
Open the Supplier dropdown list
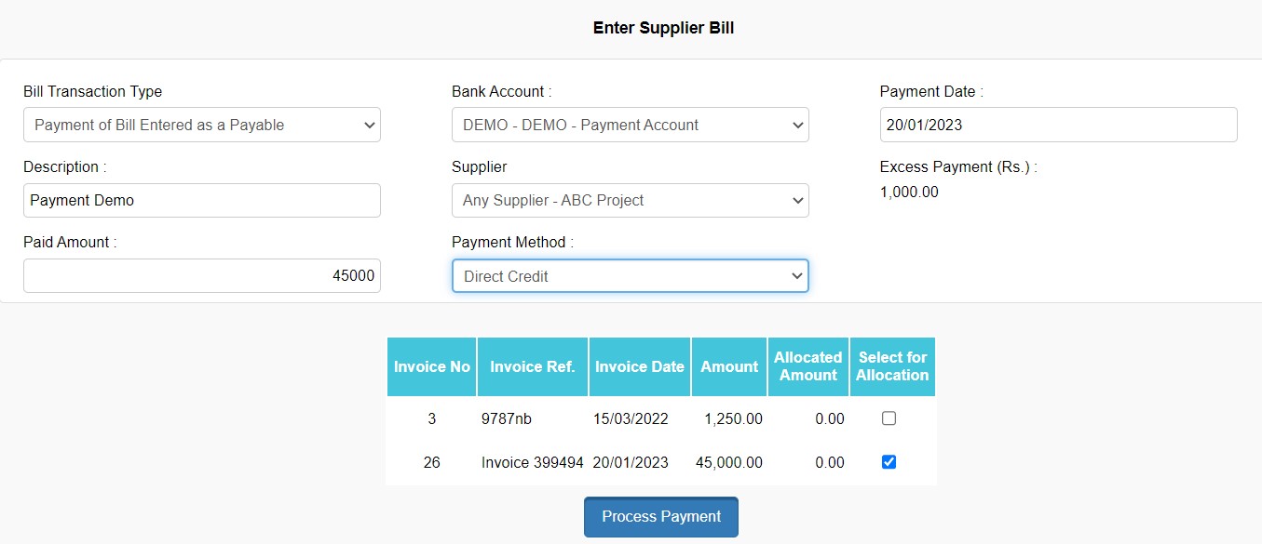630,200
